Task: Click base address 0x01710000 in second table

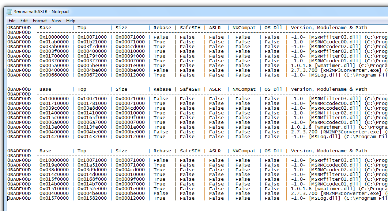Action: (x=54, y=103)
